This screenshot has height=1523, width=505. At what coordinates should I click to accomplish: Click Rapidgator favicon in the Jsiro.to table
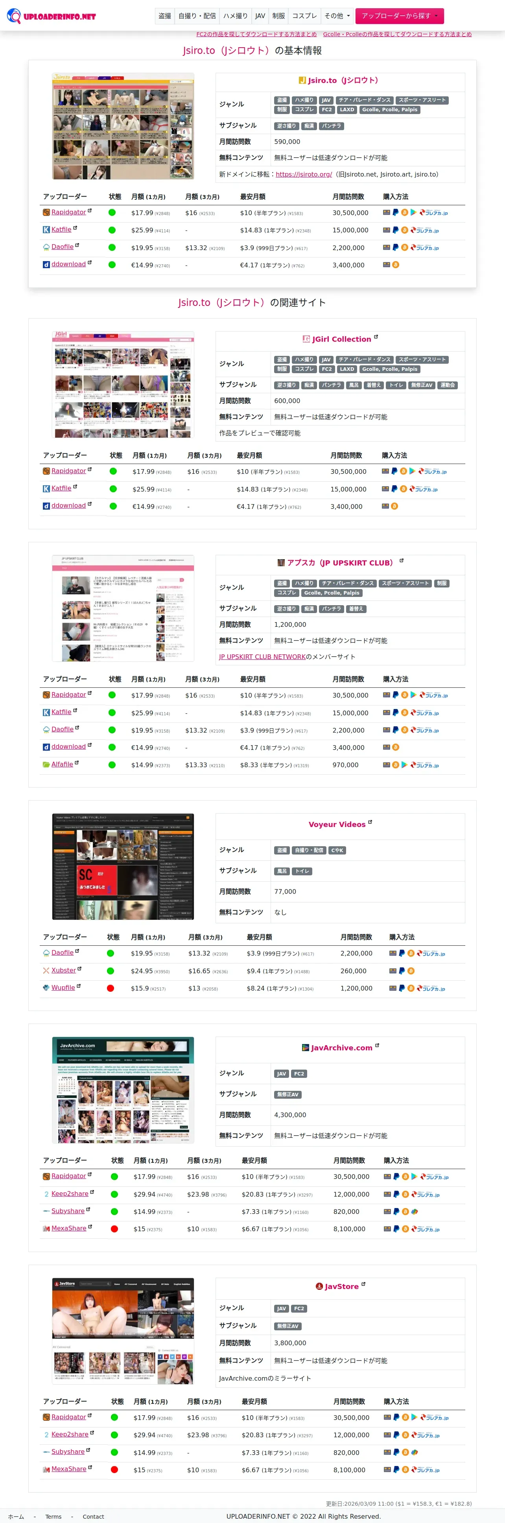[x=46, y=213]
